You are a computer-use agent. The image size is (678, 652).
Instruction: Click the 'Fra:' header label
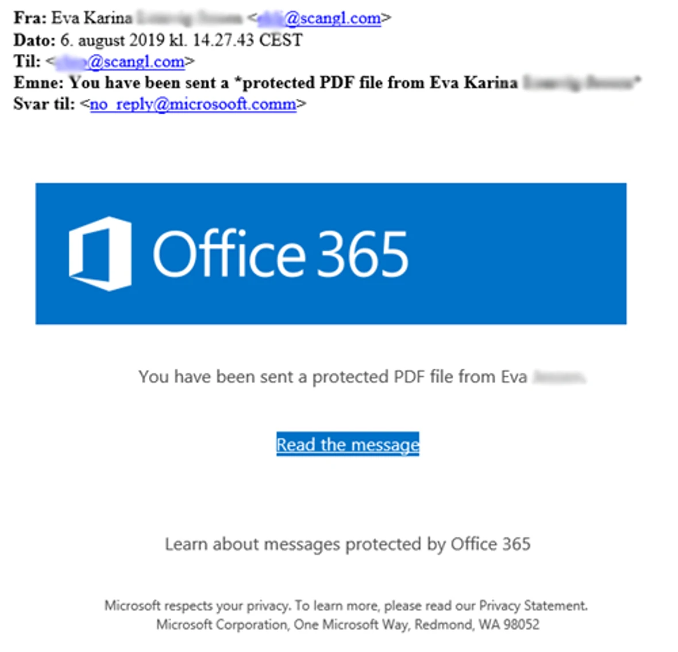(x=30, y=18)
